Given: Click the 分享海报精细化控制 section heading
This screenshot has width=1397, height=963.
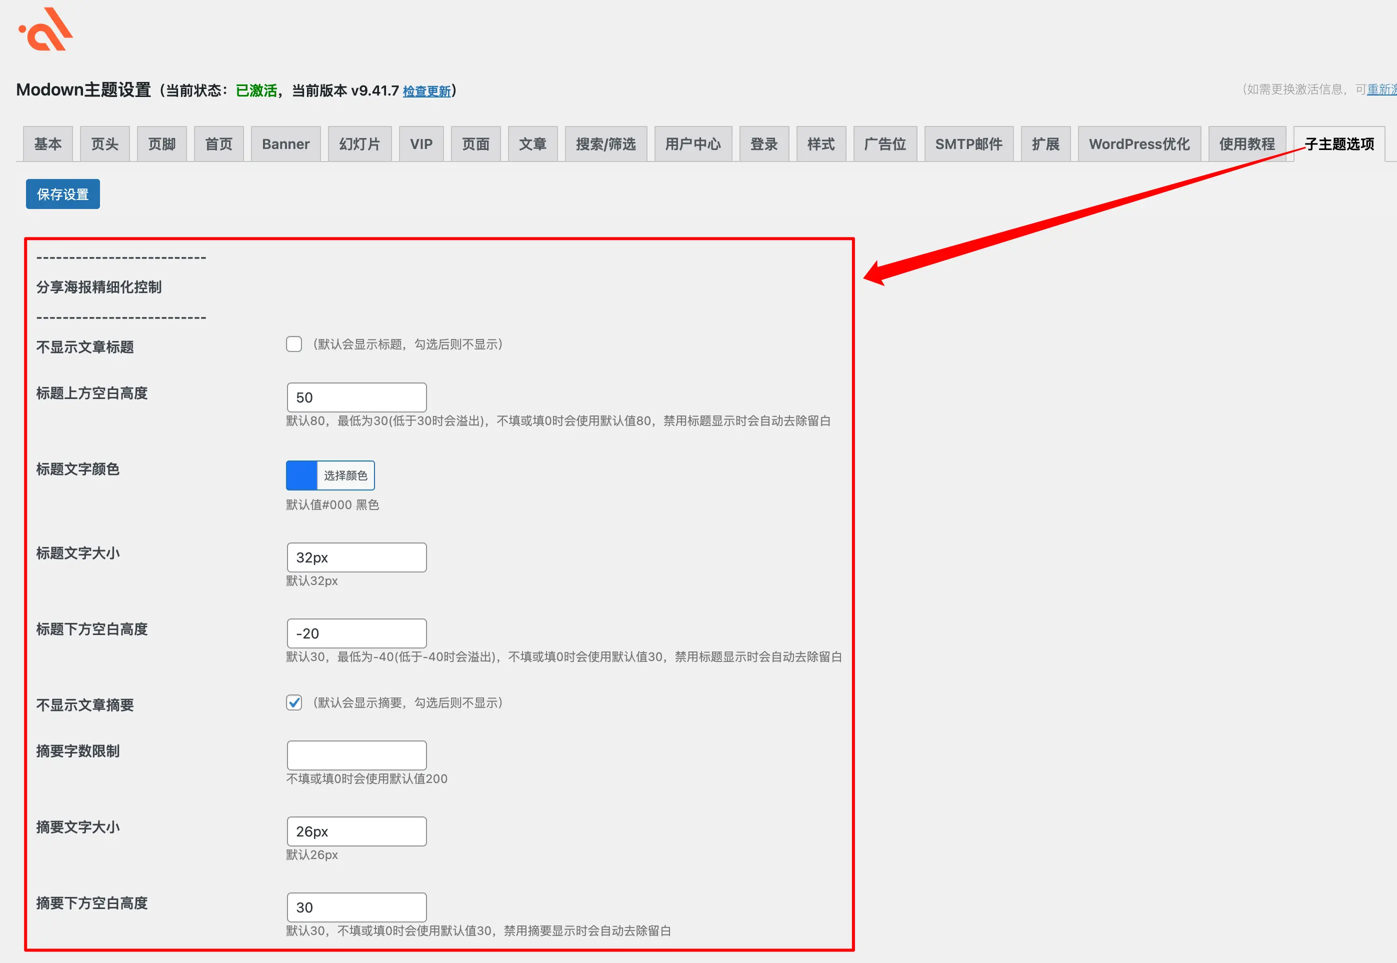Looking at the screenshot, I should [x=99, y=287].
